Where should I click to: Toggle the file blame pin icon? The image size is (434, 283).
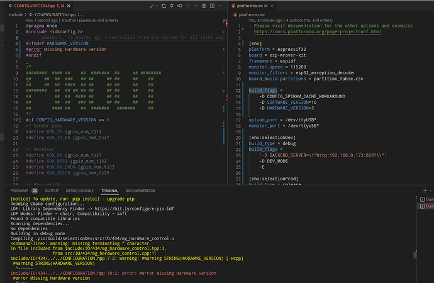coord(172,6)
